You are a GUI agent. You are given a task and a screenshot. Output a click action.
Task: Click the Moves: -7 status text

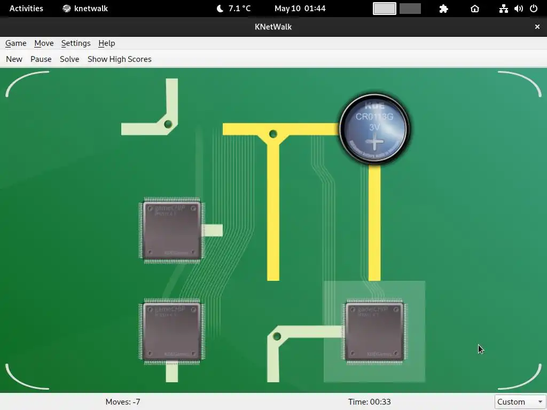pyautogui.click(x=123, y=401)
